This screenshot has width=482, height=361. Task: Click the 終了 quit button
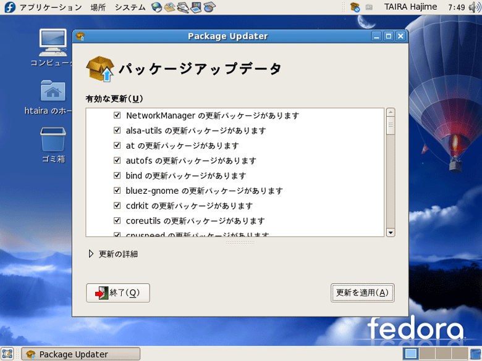[x=118, y=293]
